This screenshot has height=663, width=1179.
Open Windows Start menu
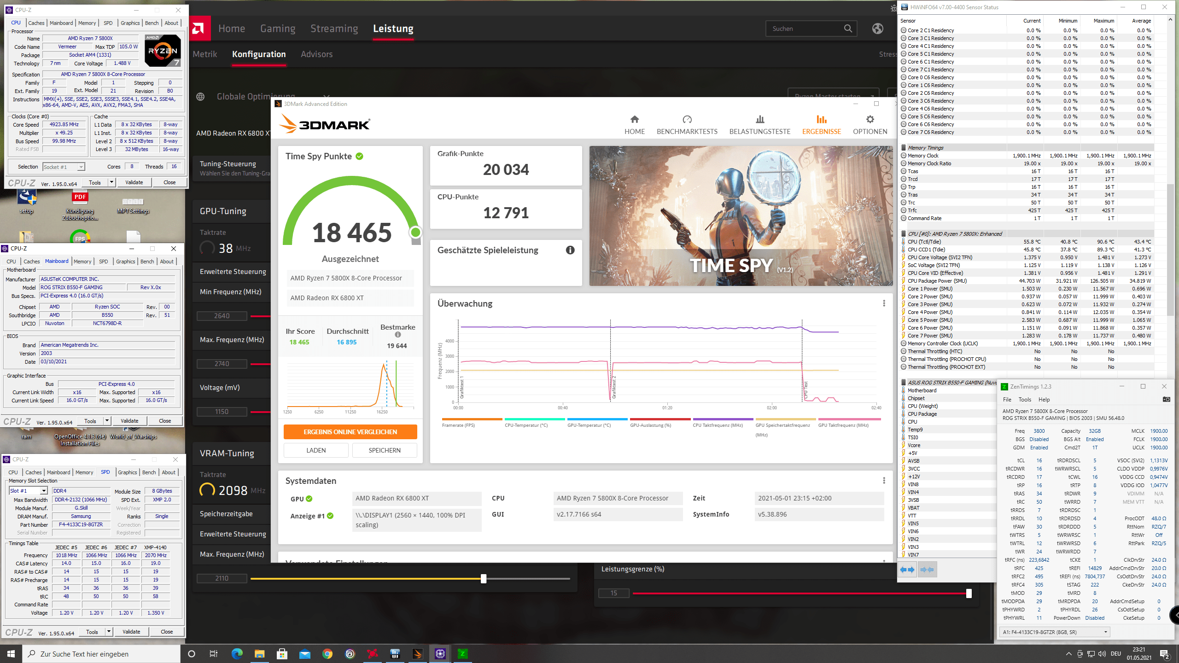tap(11, 654)
